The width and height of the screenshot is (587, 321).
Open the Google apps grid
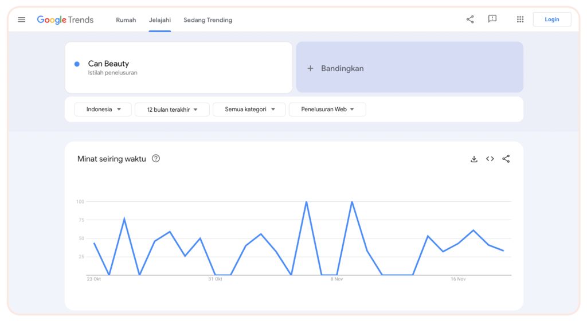coord(520,19)
